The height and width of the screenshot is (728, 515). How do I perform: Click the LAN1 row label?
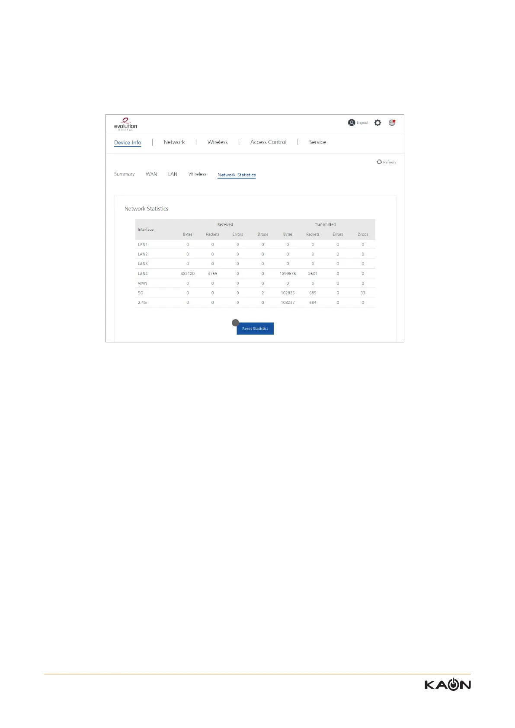(x=143, y=245)
